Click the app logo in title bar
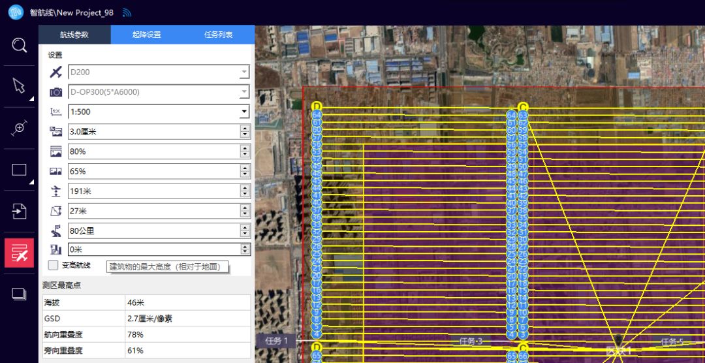 click(15, 12)
